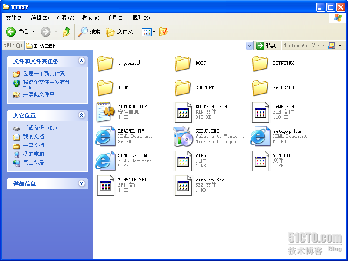
Task: Open the 帮助(H) menu
Action: tap(141, 18)
